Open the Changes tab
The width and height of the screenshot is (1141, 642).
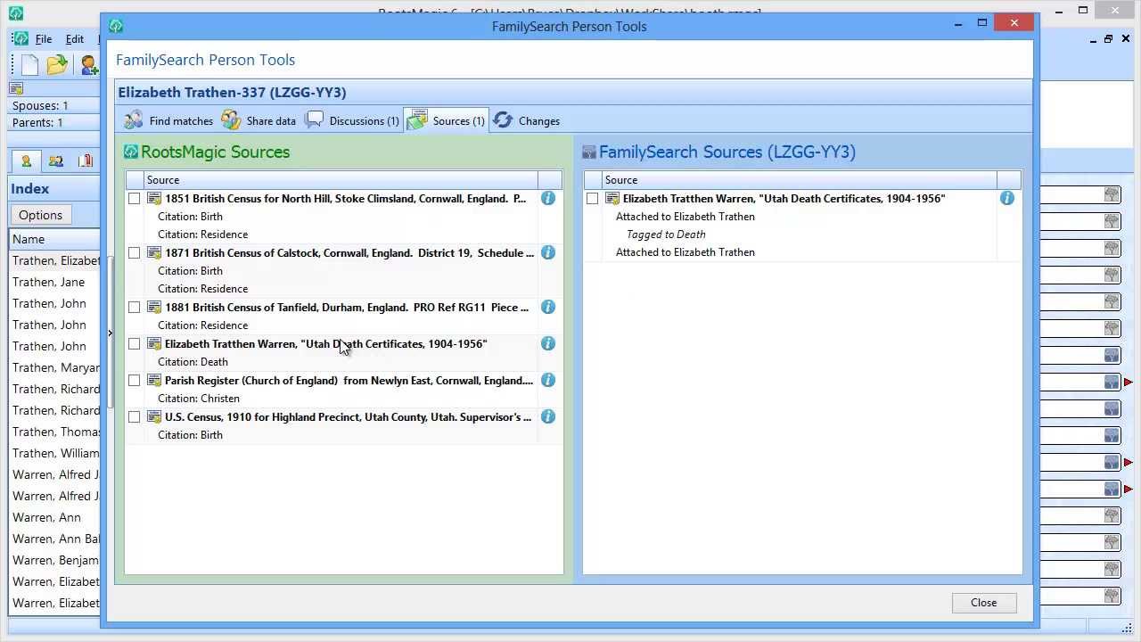coord(527,120)
